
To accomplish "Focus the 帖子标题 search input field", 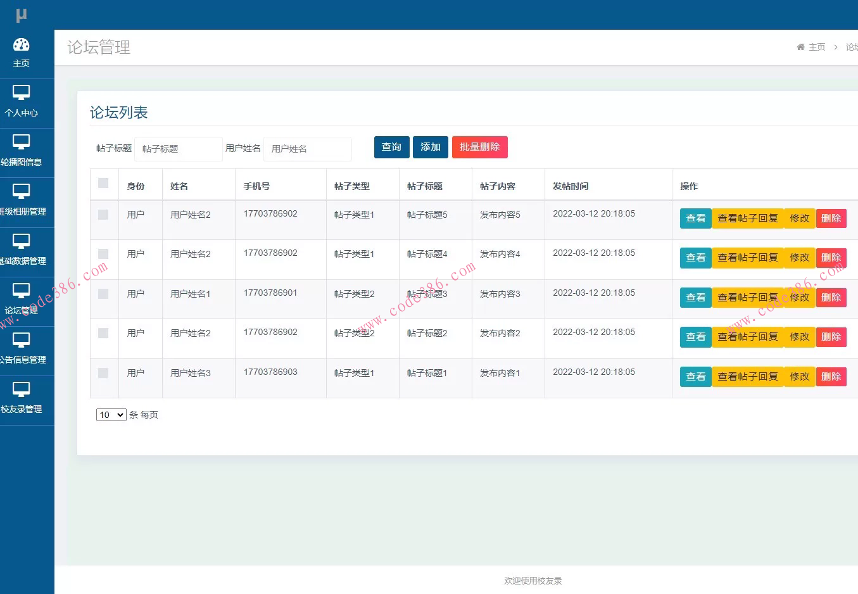I will coord(178,149).
